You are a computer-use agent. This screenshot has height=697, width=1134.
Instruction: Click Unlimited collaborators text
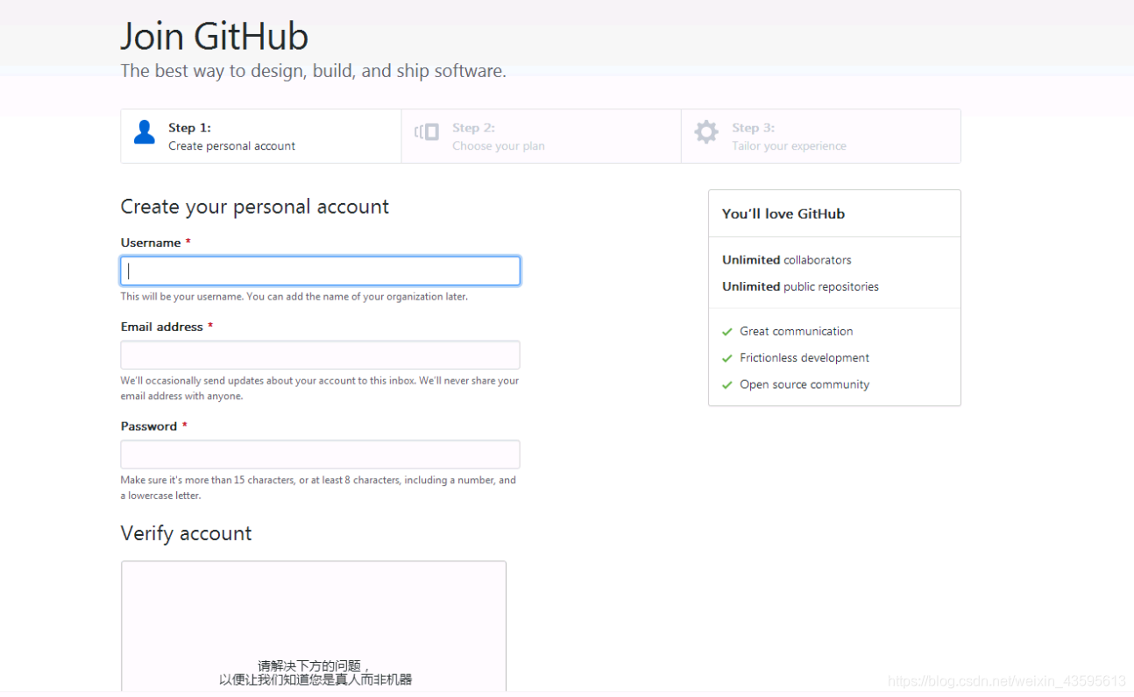coord(787,260)
